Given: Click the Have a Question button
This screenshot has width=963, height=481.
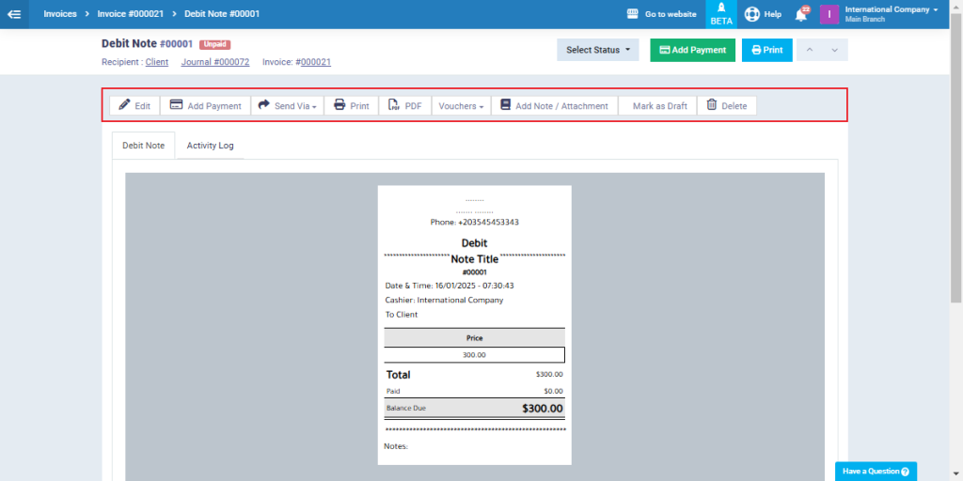Looking at the screenshot, I should click(876, 472).
